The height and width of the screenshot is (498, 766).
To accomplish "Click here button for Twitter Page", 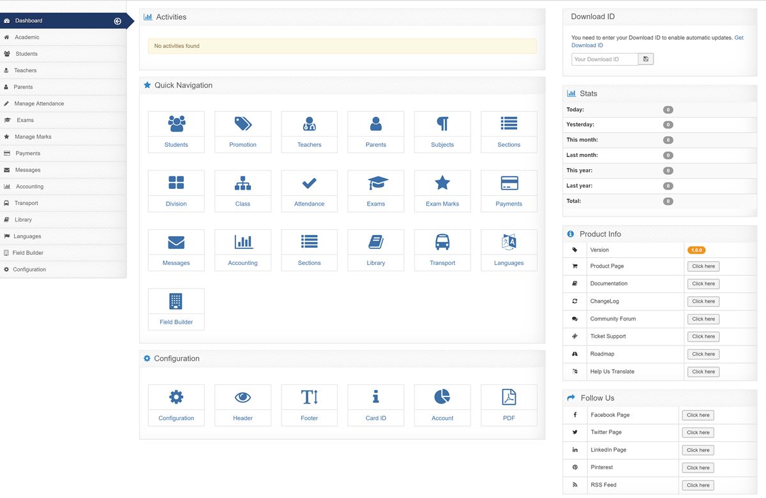I will [698, 432].
